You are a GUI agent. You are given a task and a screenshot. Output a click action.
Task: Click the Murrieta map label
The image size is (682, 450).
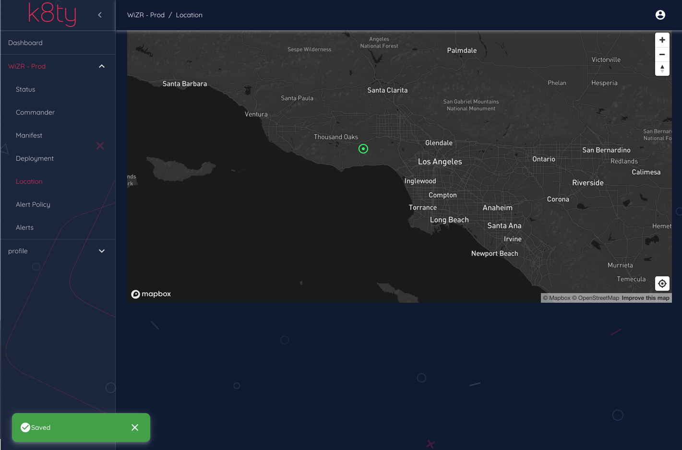(620, 265)
